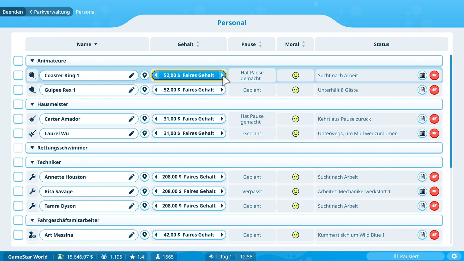Click Verpasst pause cell for Rita Savage
Image resolution: width=464 pixels, height=261 pixels.
(252, 191)
